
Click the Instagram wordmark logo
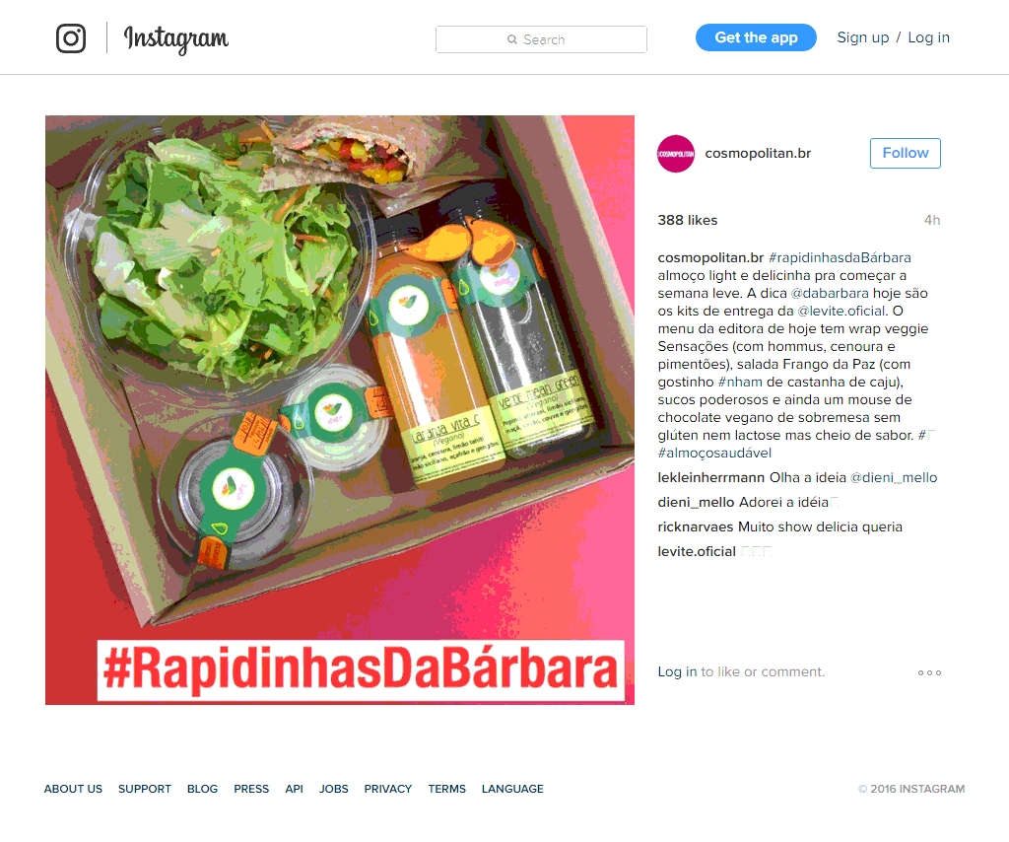pyautogui.click(x=175, y=38)
